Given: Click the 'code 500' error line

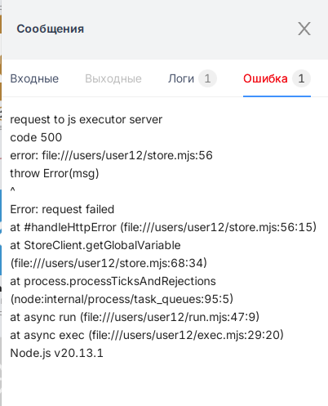Looking at the screenshot, I should [x=36, y=137].
